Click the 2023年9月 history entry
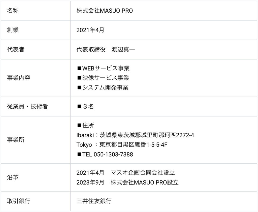 tap(90, 182)
